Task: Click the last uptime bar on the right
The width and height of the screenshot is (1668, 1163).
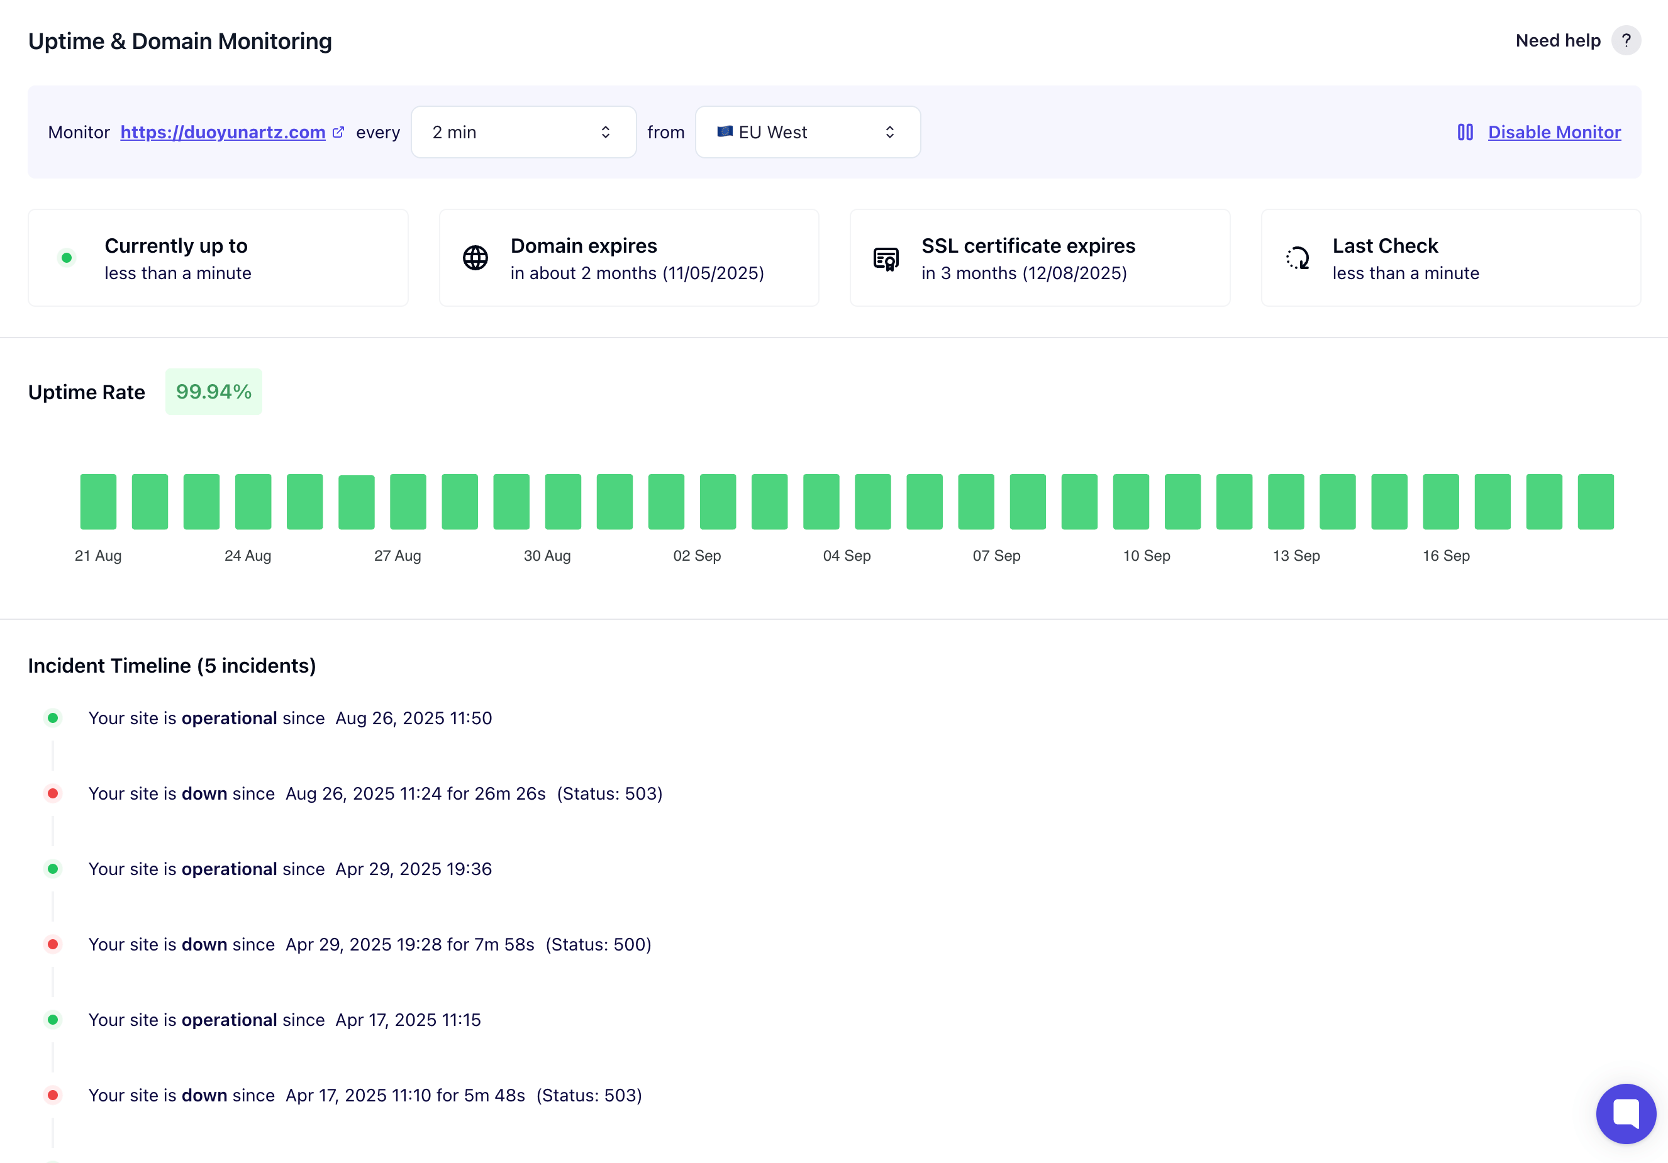Action: click(1595, 502)
